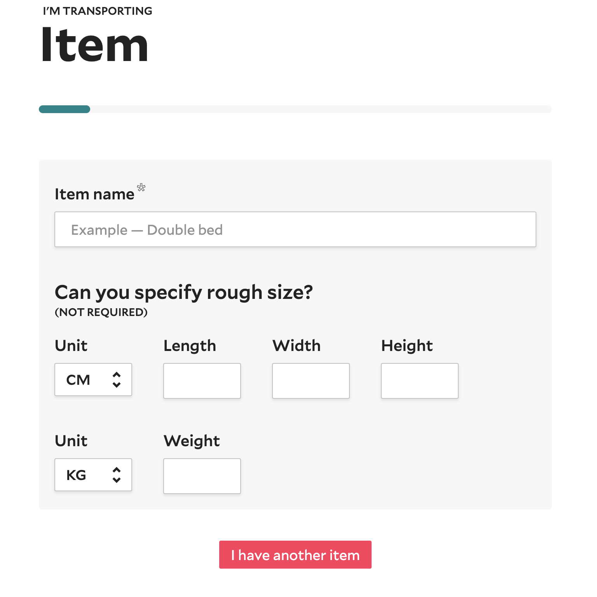Click the "Item name" field label

click(x=94, y=194)
